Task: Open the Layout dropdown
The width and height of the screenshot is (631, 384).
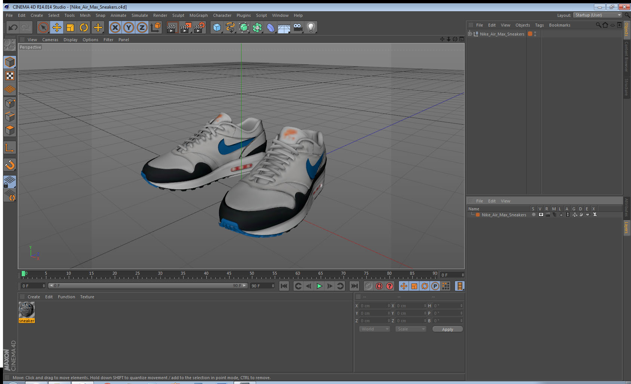Action: click(x=598, y=15)
